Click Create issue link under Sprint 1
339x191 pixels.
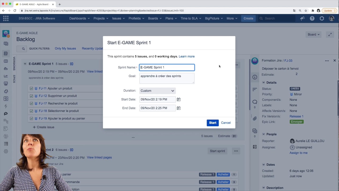point(43,127)
